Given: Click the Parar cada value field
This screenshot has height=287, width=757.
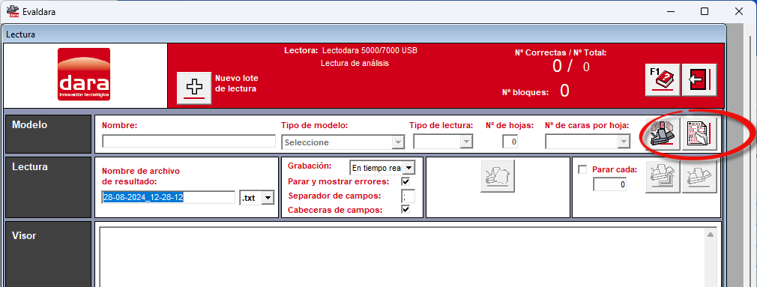Looking at the screenshot, I should click(610, 184).
